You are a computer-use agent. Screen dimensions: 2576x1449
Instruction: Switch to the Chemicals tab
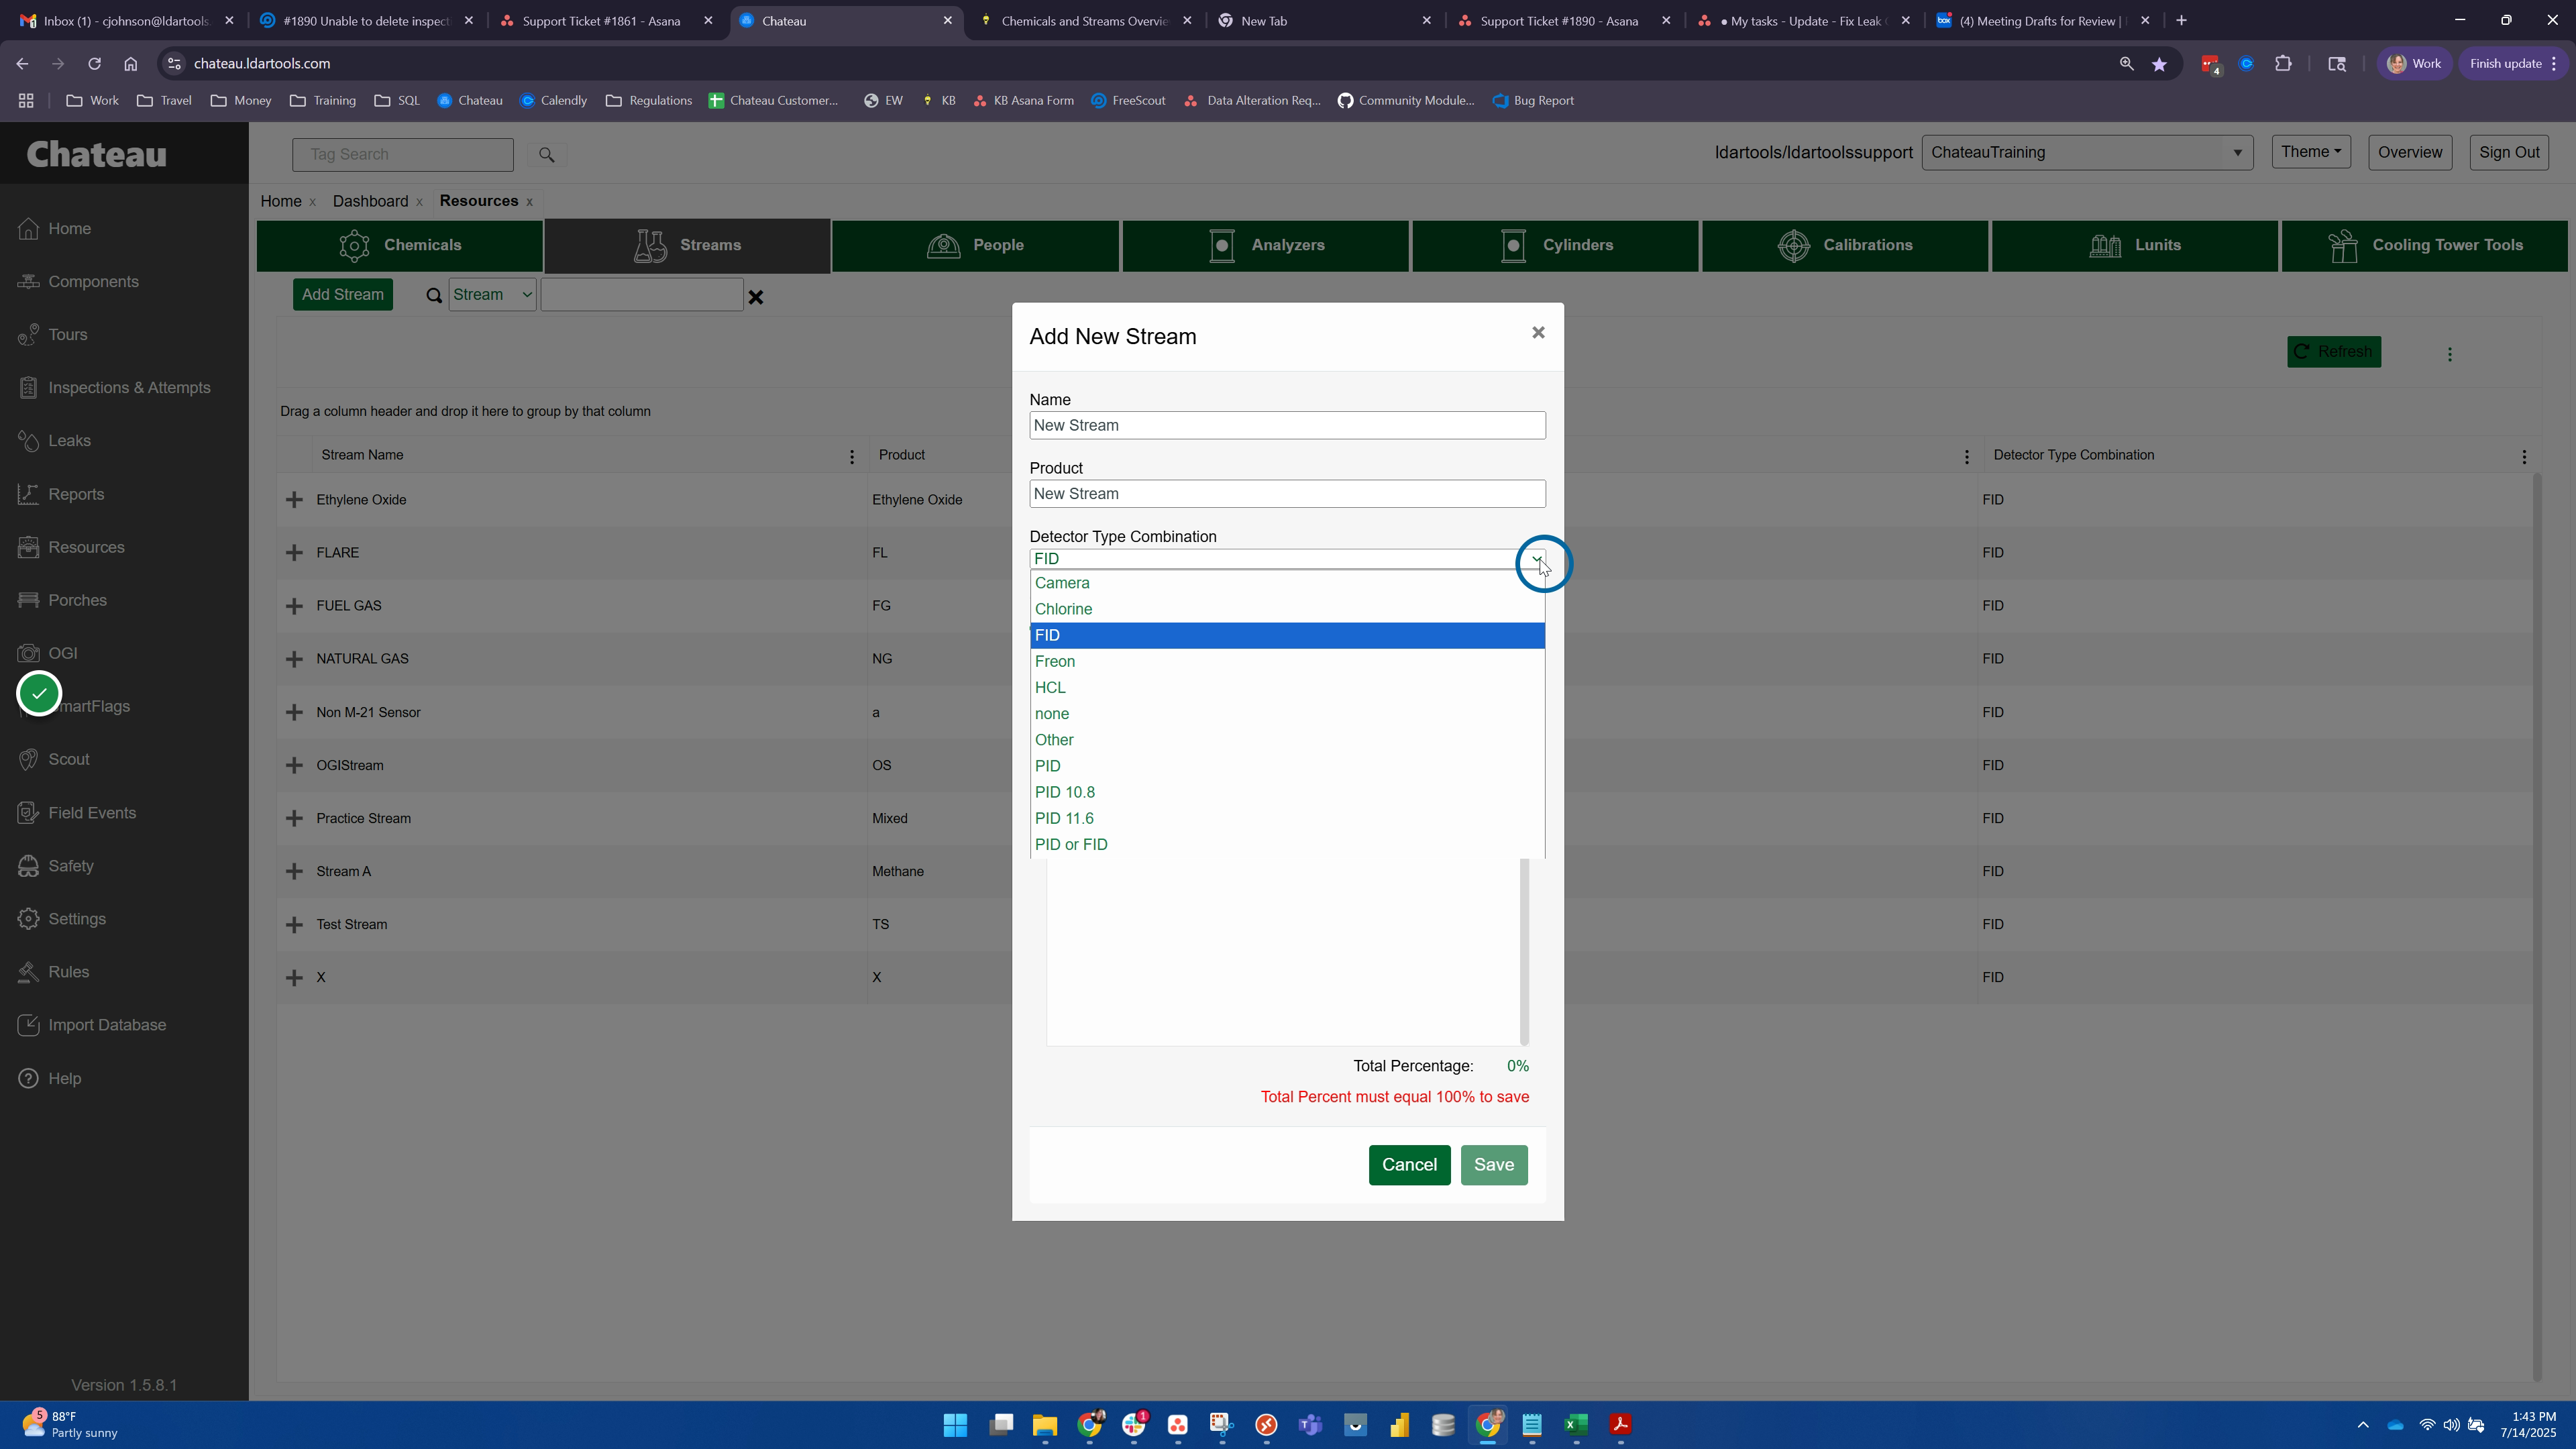tap(400, 246)
